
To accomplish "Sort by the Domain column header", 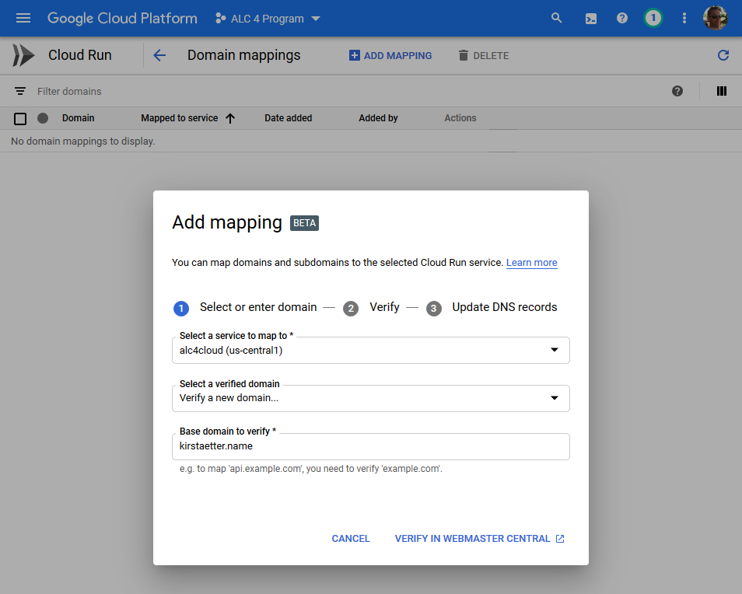I will [x=78, y=118].
